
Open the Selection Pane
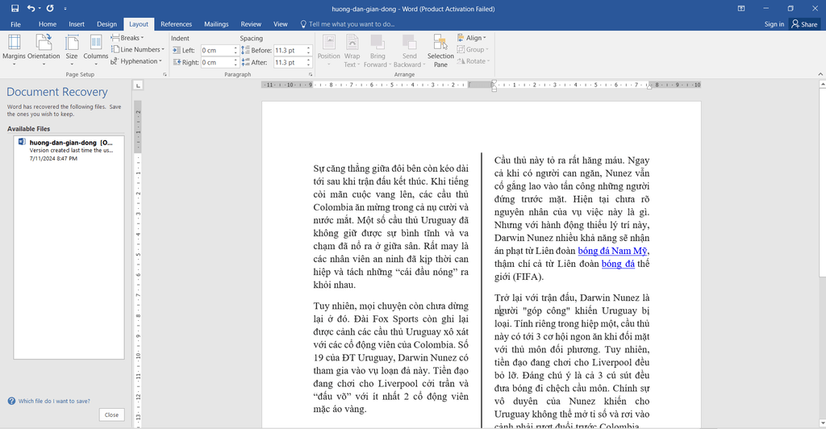pyautogui.click(x=440, y=49)
